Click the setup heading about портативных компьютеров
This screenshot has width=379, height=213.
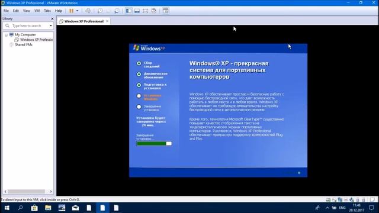229,70
